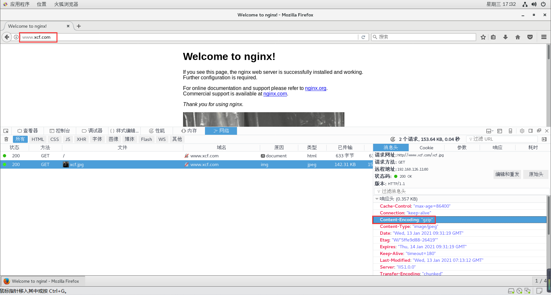The image size is (551, 295).
Task: Dock devtools to side of window
Action: pyautogui.click(x=531, y=131)
